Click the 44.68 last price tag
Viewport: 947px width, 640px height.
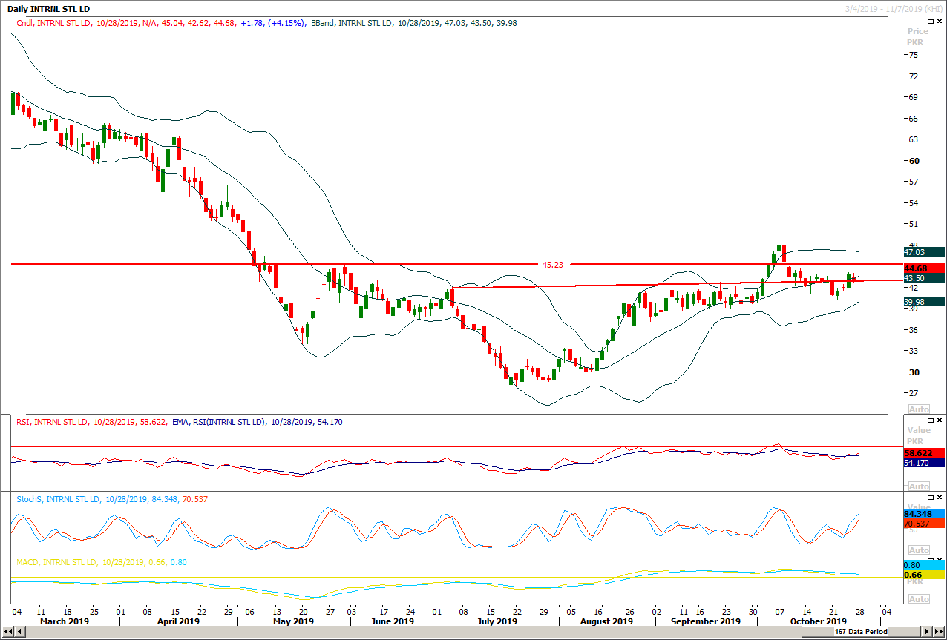924,268
